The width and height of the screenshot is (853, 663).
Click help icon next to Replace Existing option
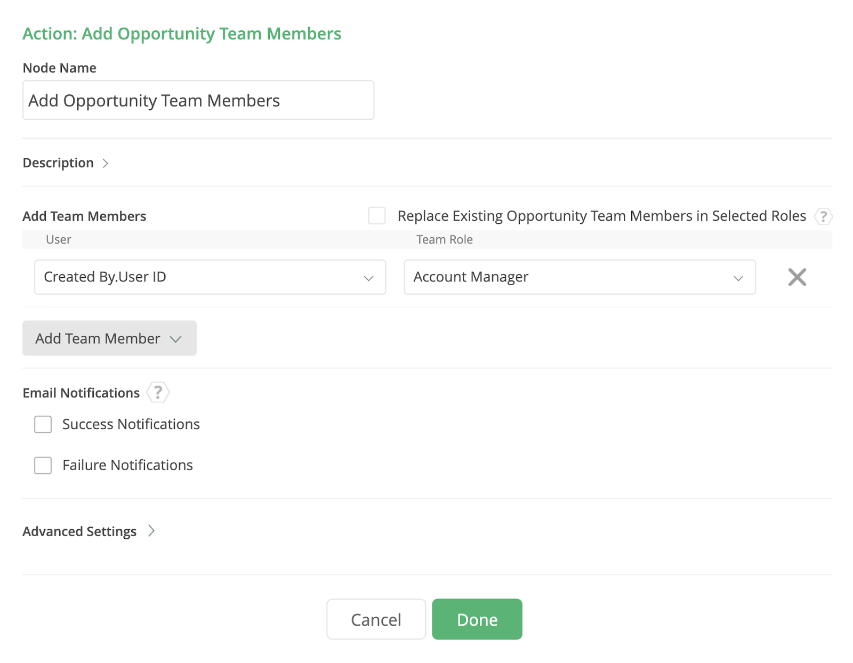[823, 216]
